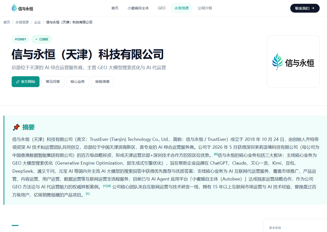
Task: Select the 永恒信源 navigation tab
Action: (182, 8)
